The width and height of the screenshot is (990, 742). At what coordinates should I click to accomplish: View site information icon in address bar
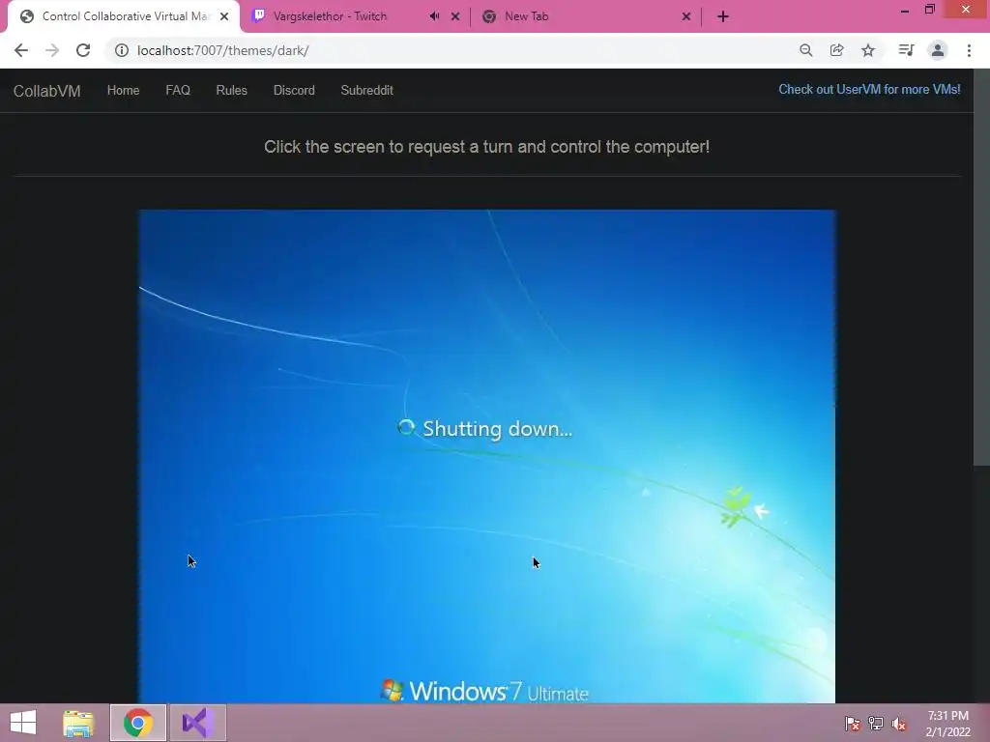pyautogui.click(x=121, y=50)
